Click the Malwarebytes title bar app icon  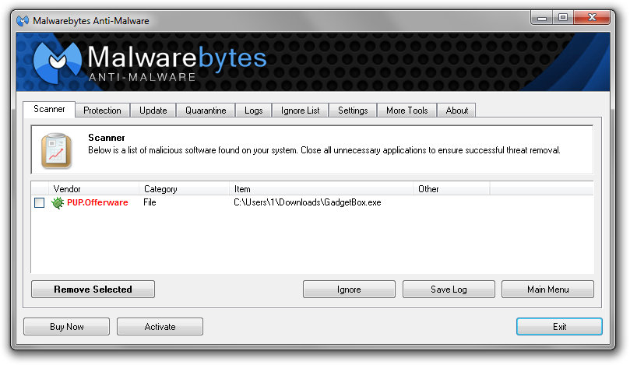pyautogui.click(x=23, y=20)
